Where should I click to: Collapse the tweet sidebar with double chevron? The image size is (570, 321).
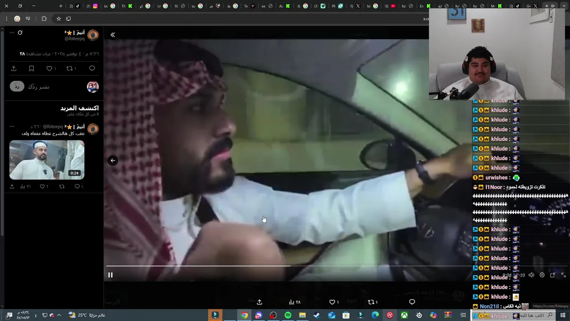tap(113, 35)
